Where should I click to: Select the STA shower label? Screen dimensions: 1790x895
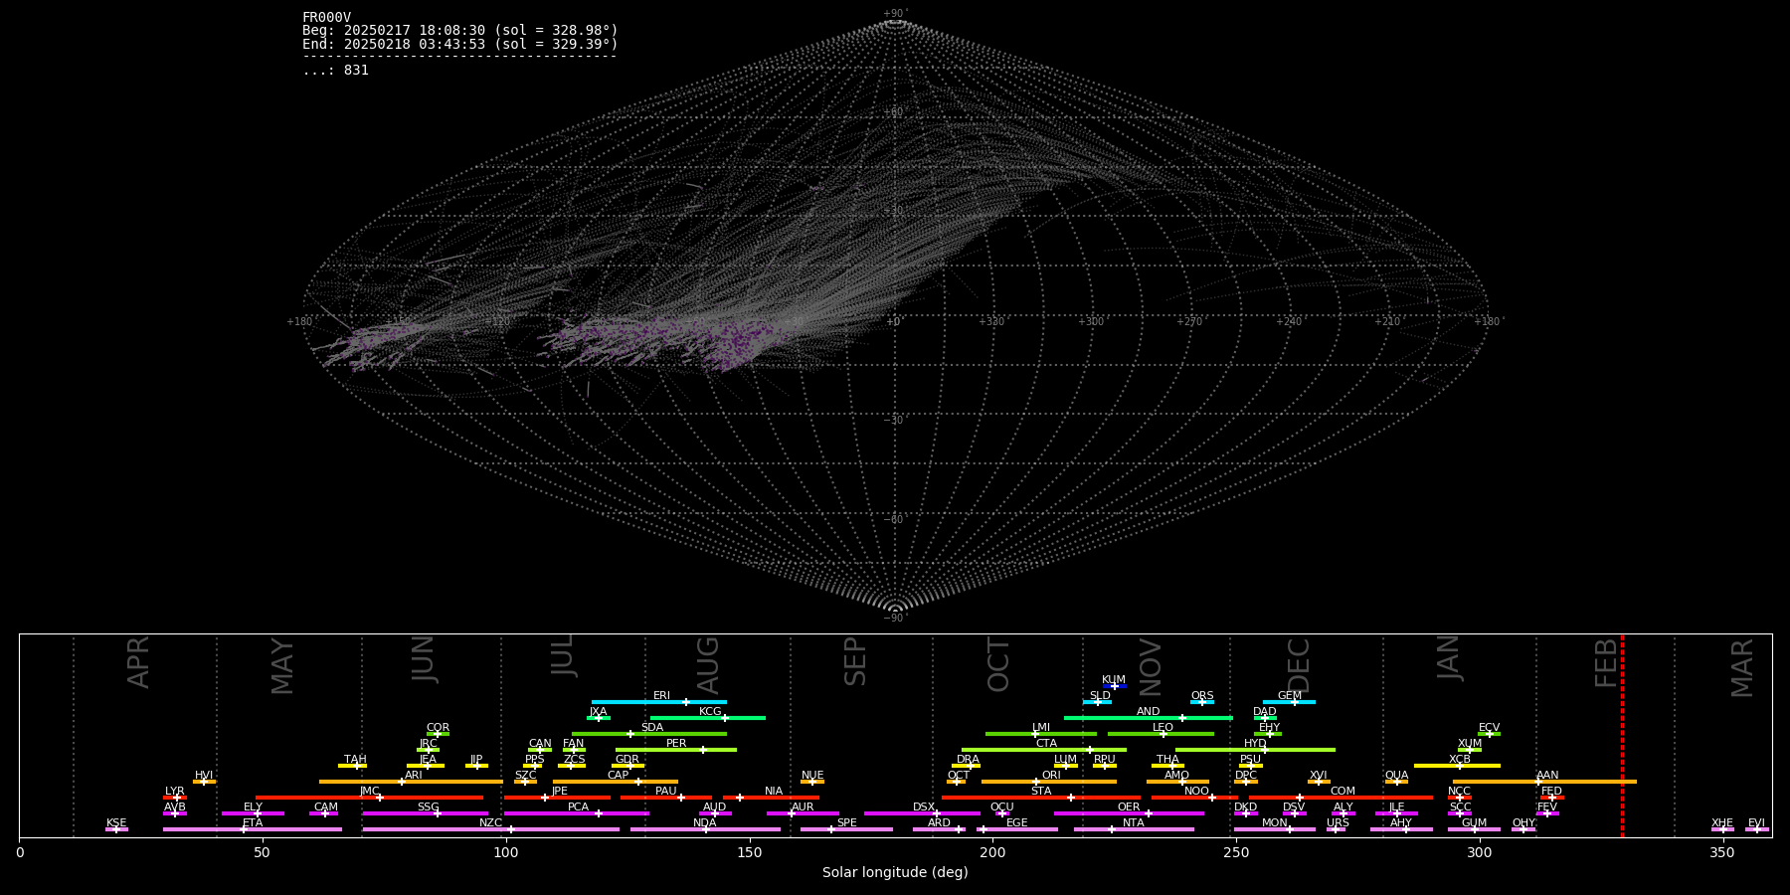(x=1041, y=791)
